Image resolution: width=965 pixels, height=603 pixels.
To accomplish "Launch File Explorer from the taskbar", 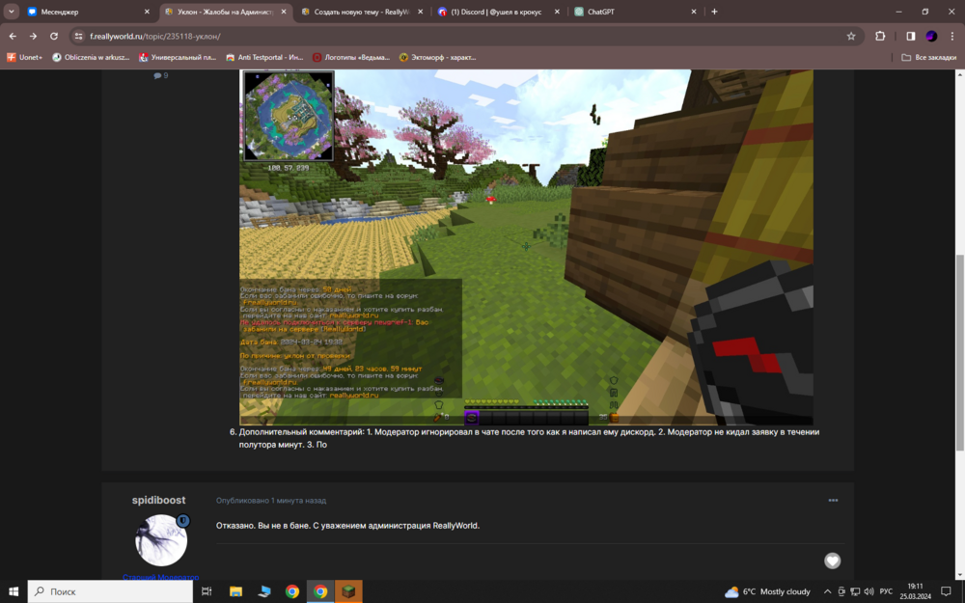I will (235, 591).
